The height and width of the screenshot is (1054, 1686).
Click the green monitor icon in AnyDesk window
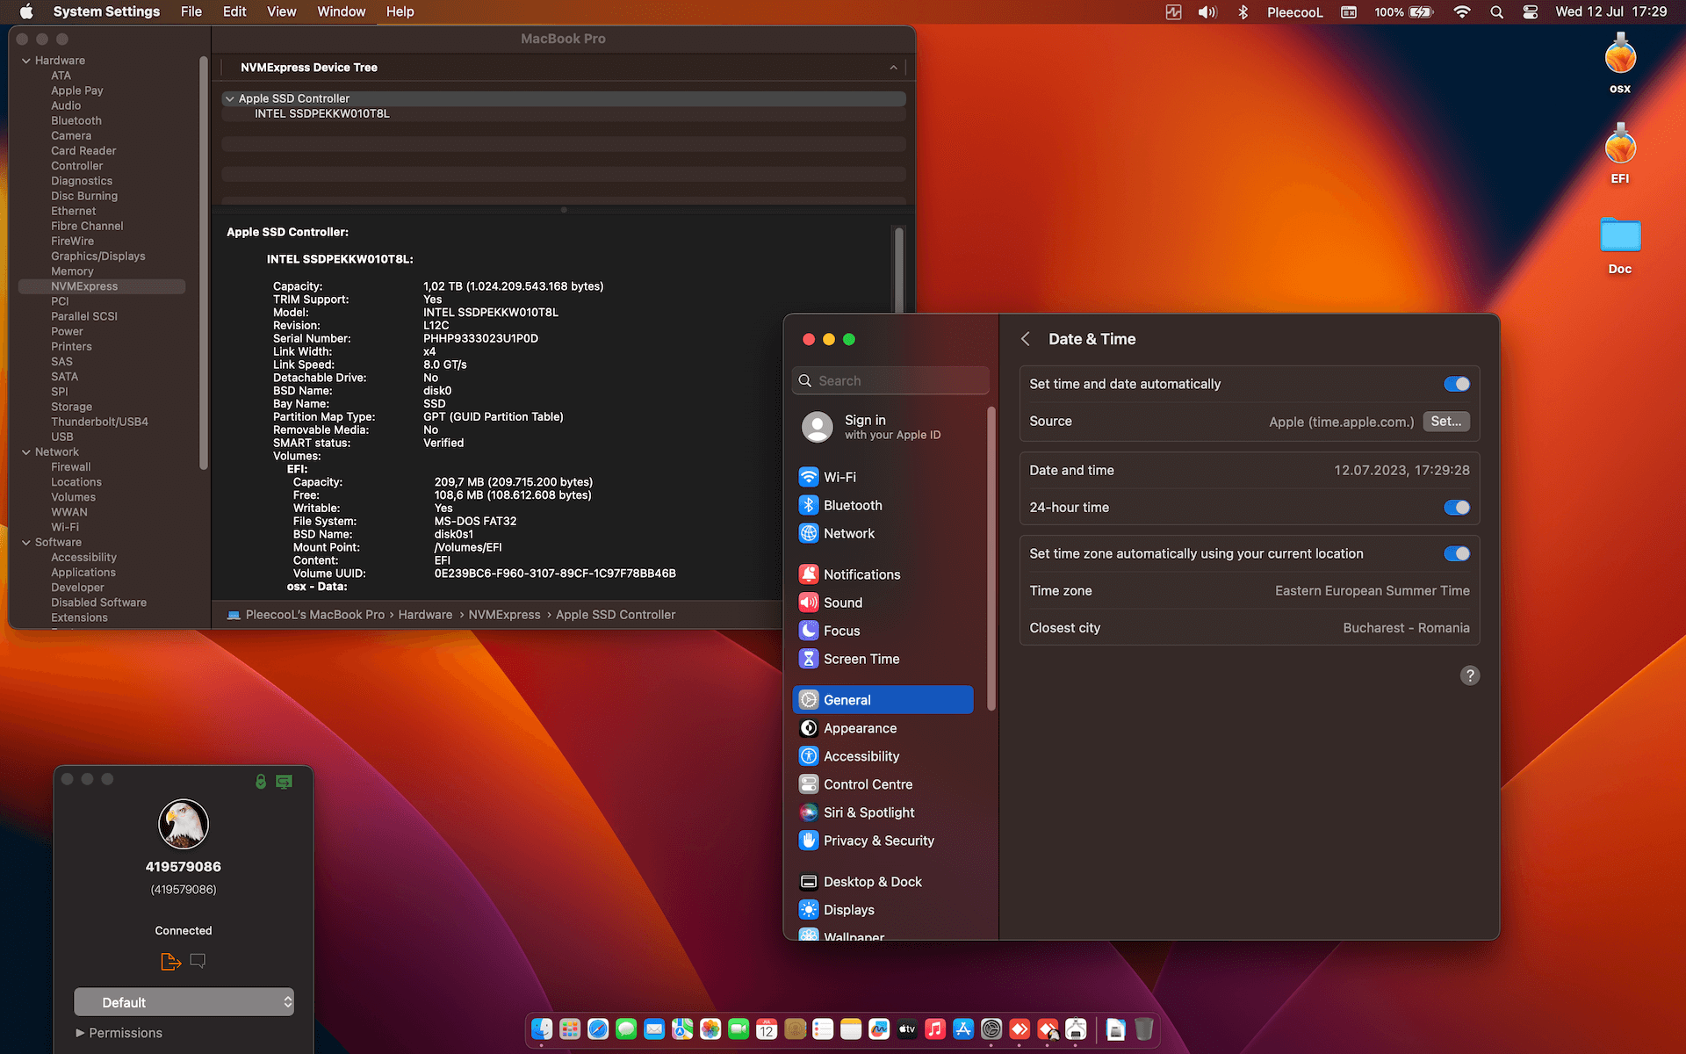pyautogui.click(x=284, y=781)
